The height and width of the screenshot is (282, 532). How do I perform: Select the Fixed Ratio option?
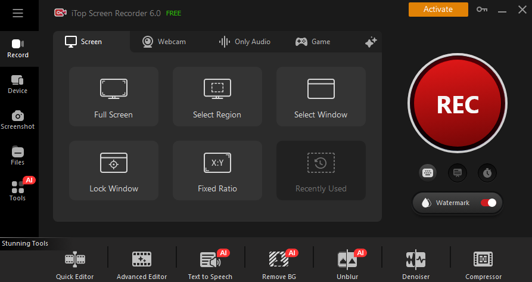click(x=217, y=171)
